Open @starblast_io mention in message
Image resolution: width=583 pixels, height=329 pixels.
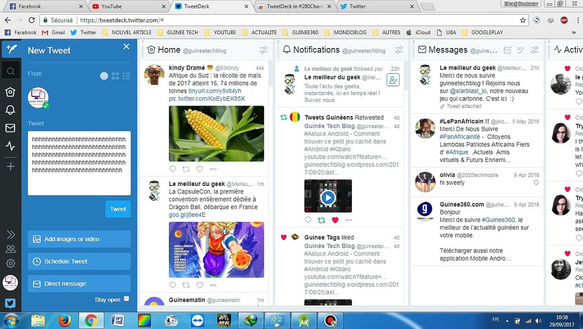coord(468,91)
